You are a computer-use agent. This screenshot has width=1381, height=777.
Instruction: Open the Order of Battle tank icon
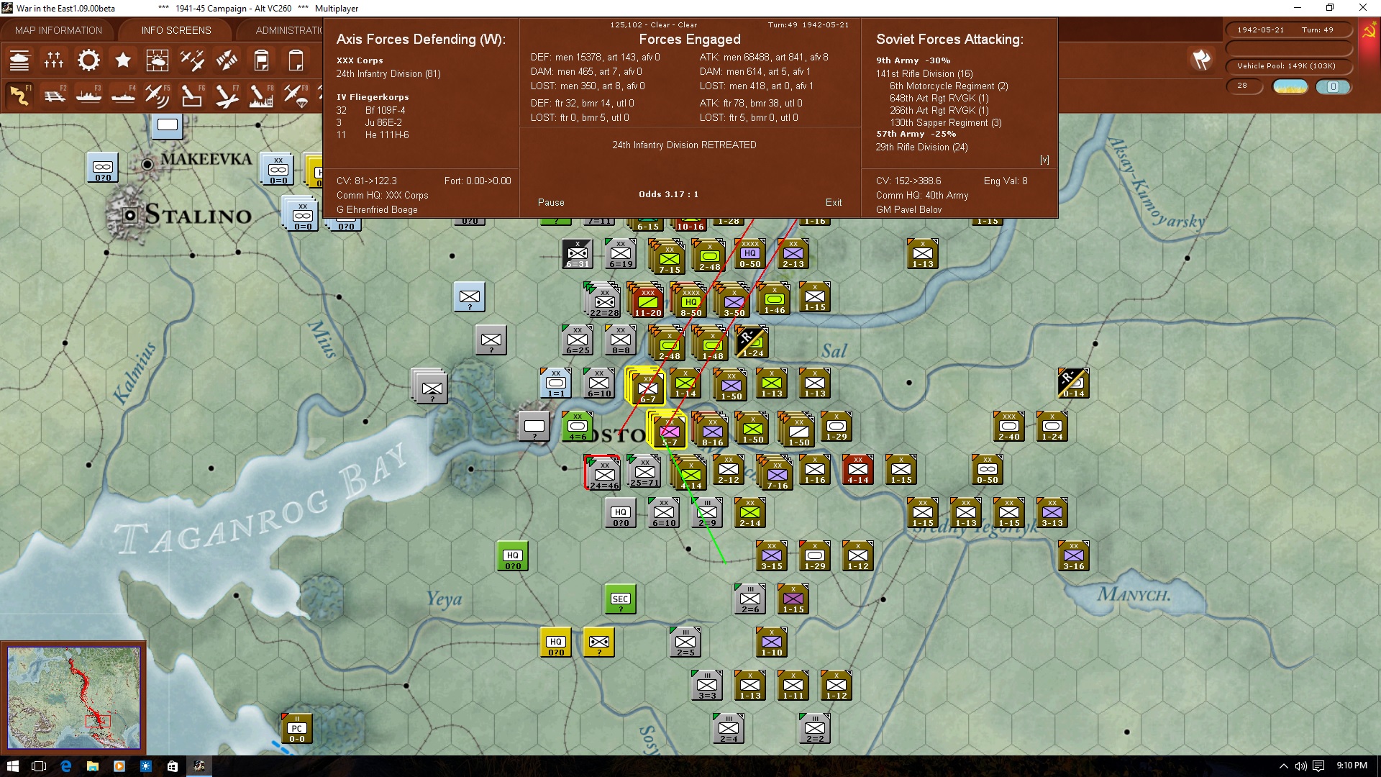pyautogui.click(x=19, y=60)
